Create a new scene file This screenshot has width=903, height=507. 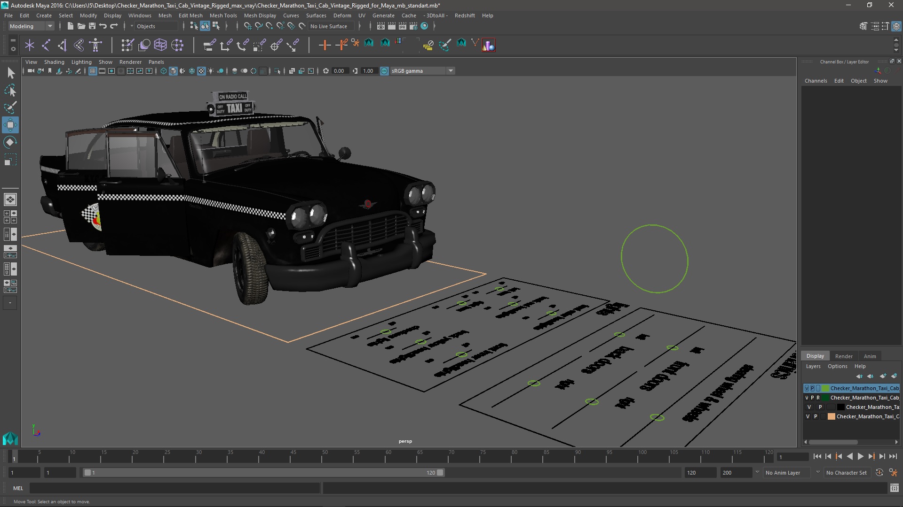point(70,26)
